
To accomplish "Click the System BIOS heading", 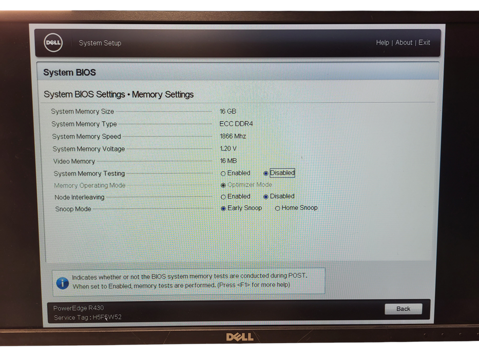I will [x=69, y=72].
